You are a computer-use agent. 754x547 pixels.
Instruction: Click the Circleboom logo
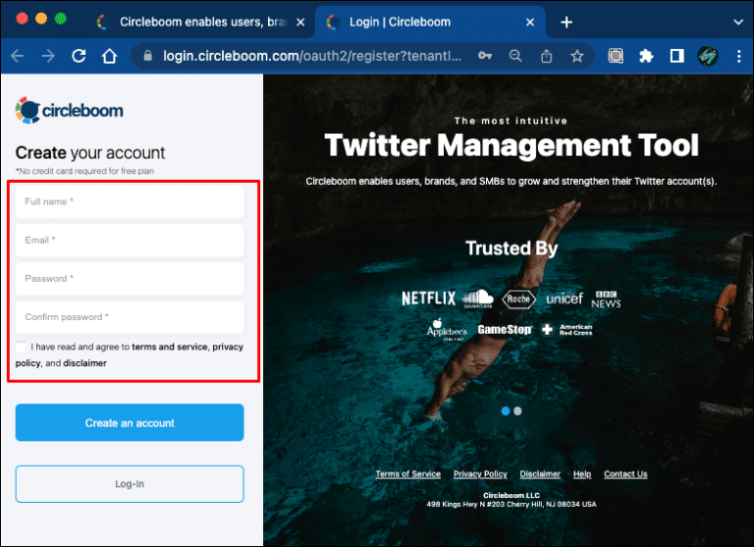point(70,111)
